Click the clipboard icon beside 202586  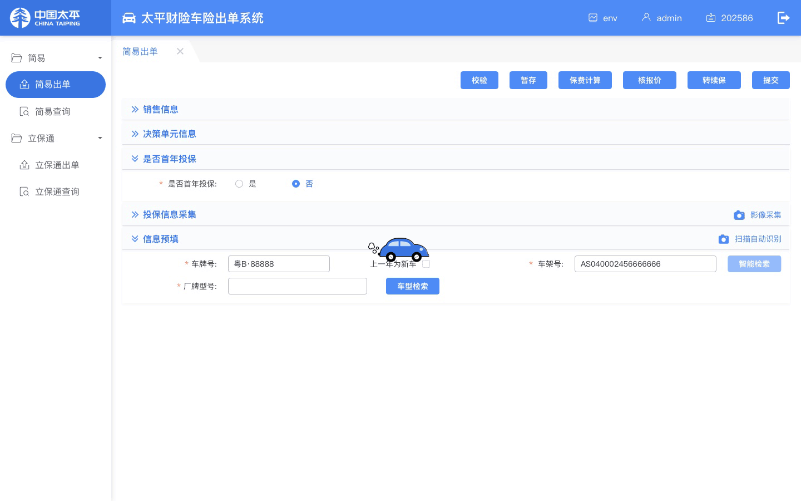click(711, 18)
